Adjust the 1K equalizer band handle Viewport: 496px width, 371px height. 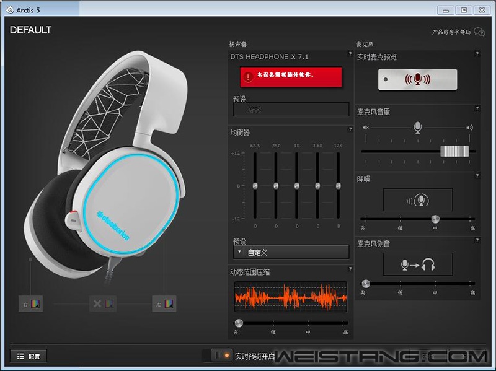tap(297, 186)
